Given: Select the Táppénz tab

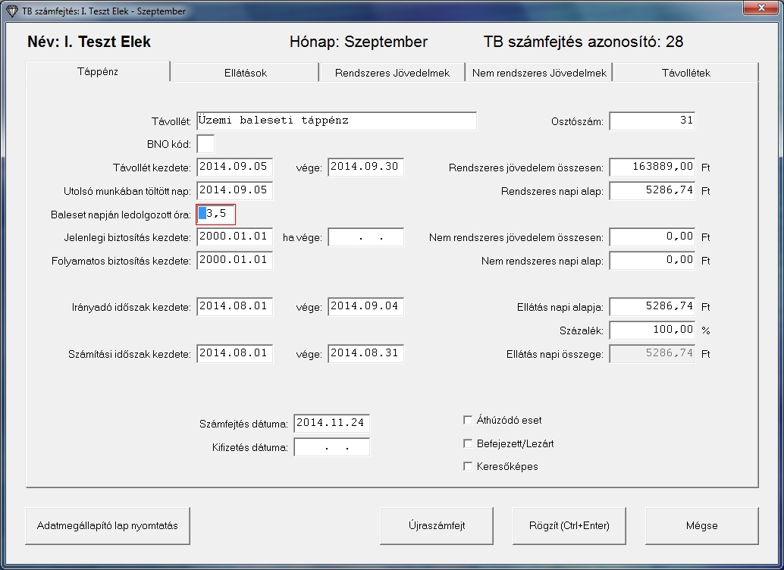Looking at the screenshot, I should [x=98, y=72].
